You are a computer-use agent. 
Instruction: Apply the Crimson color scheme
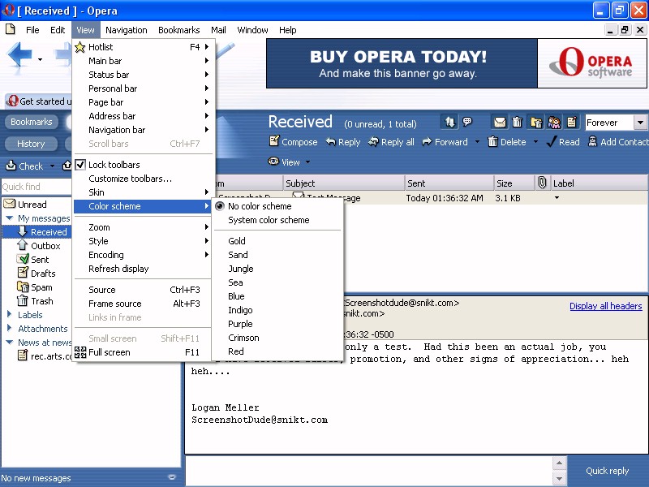[x=243, y=338]
